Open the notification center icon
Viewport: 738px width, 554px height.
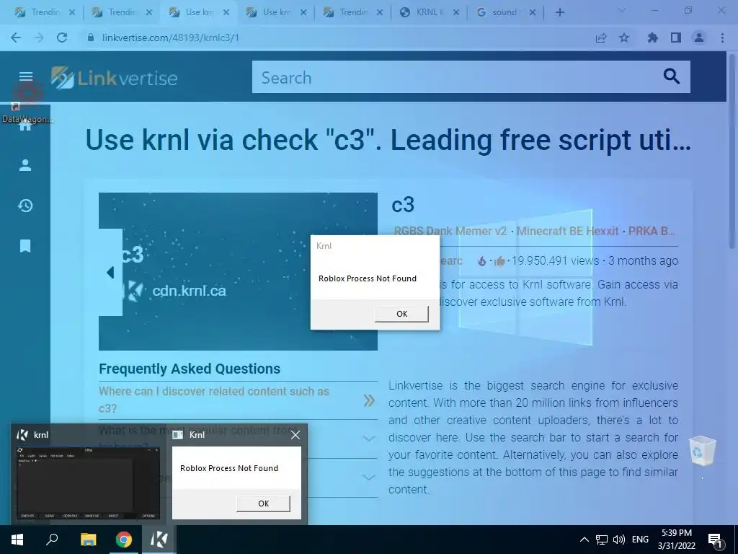(715, 540)
